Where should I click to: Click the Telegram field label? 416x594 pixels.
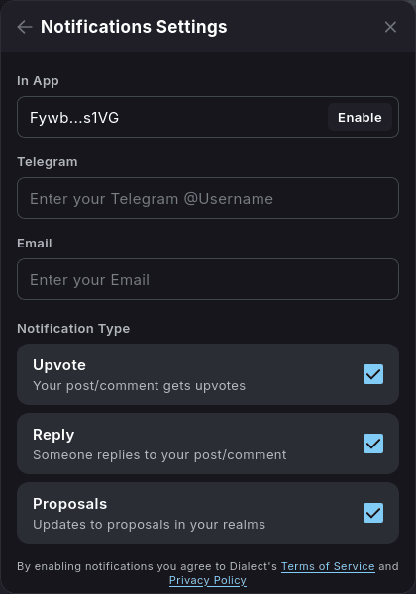[x=48, y=162]
